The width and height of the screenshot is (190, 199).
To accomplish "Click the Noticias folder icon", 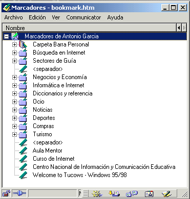I will [x=23, y=110].
